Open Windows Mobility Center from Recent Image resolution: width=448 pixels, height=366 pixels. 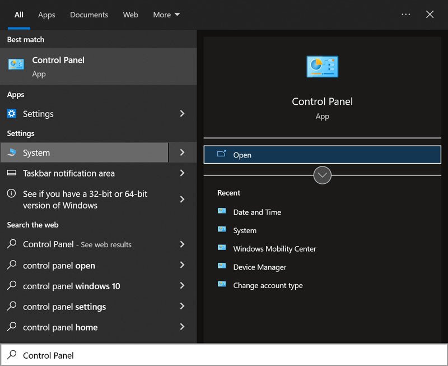[274, 248]
